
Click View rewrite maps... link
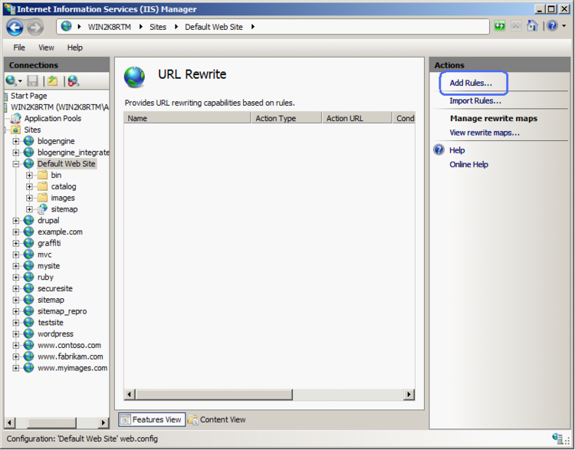pyautogui.click(x=485, y=133)
